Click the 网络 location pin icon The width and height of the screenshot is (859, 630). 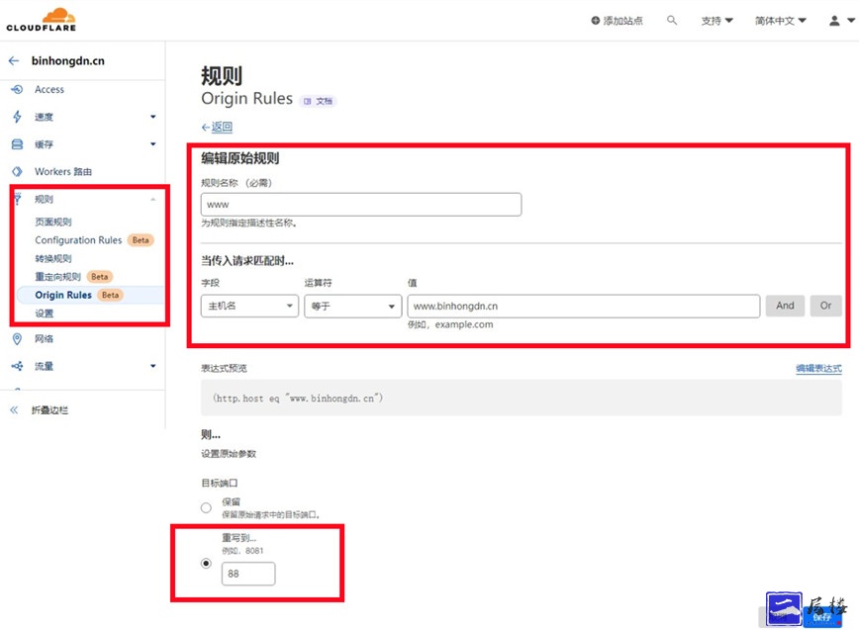17,339
